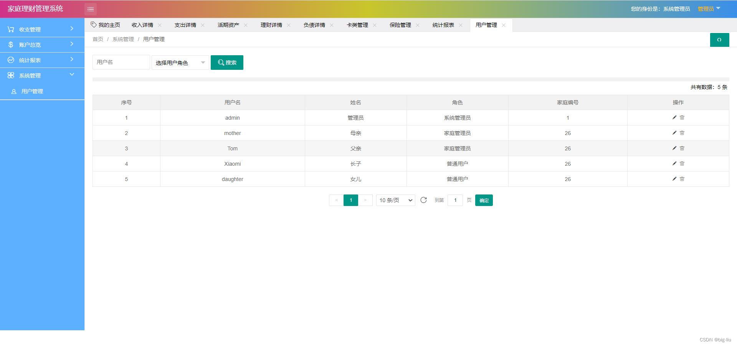Expand the 收支管理 sidebar menu
The height and width of the screenshot is (346, 737).
(42, 29)
